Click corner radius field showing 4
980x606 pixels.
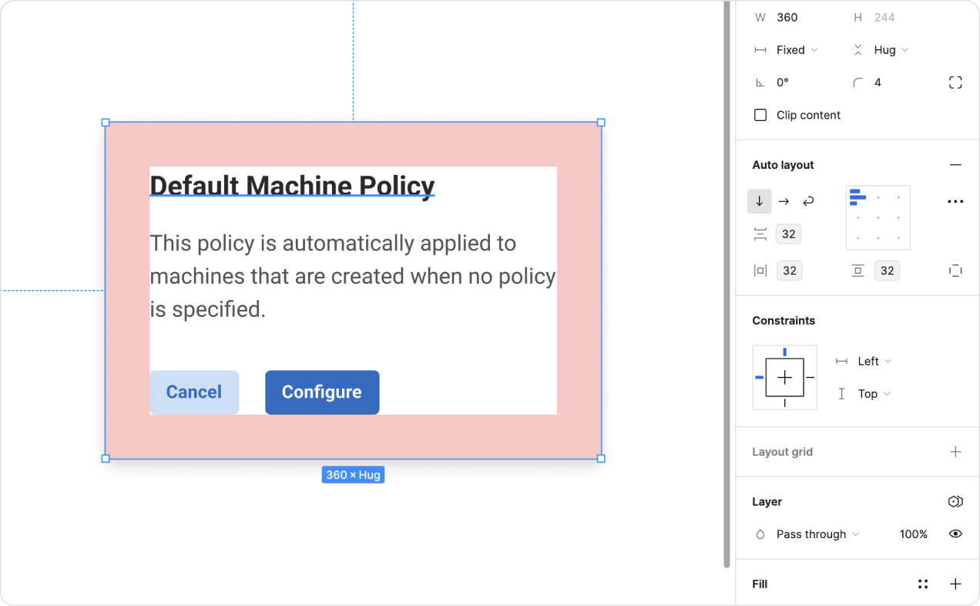tap(878, 82)
